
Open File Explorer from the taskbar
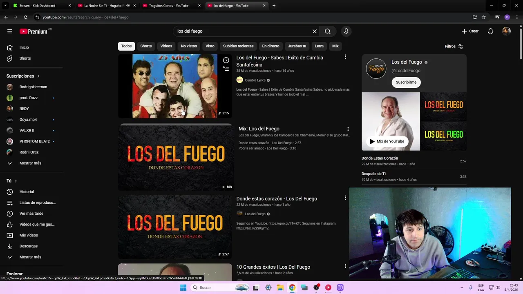point(280,287)
